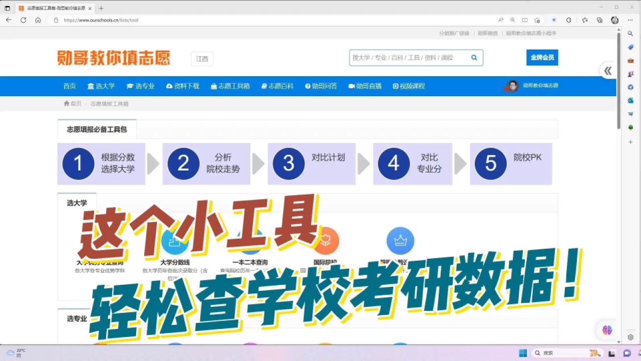Open the 江西 province selector

[x=202, y=59]
